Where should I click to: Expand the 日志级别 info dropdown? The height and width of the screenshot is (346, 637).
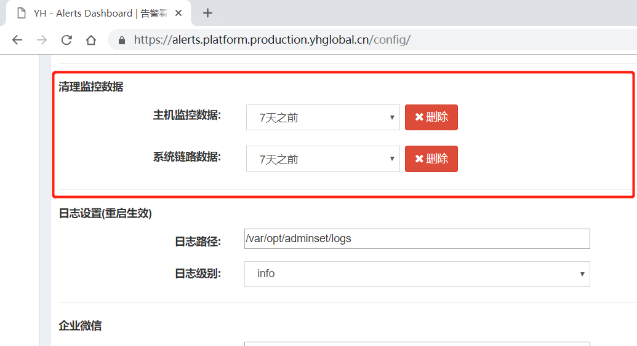point(417,273)
